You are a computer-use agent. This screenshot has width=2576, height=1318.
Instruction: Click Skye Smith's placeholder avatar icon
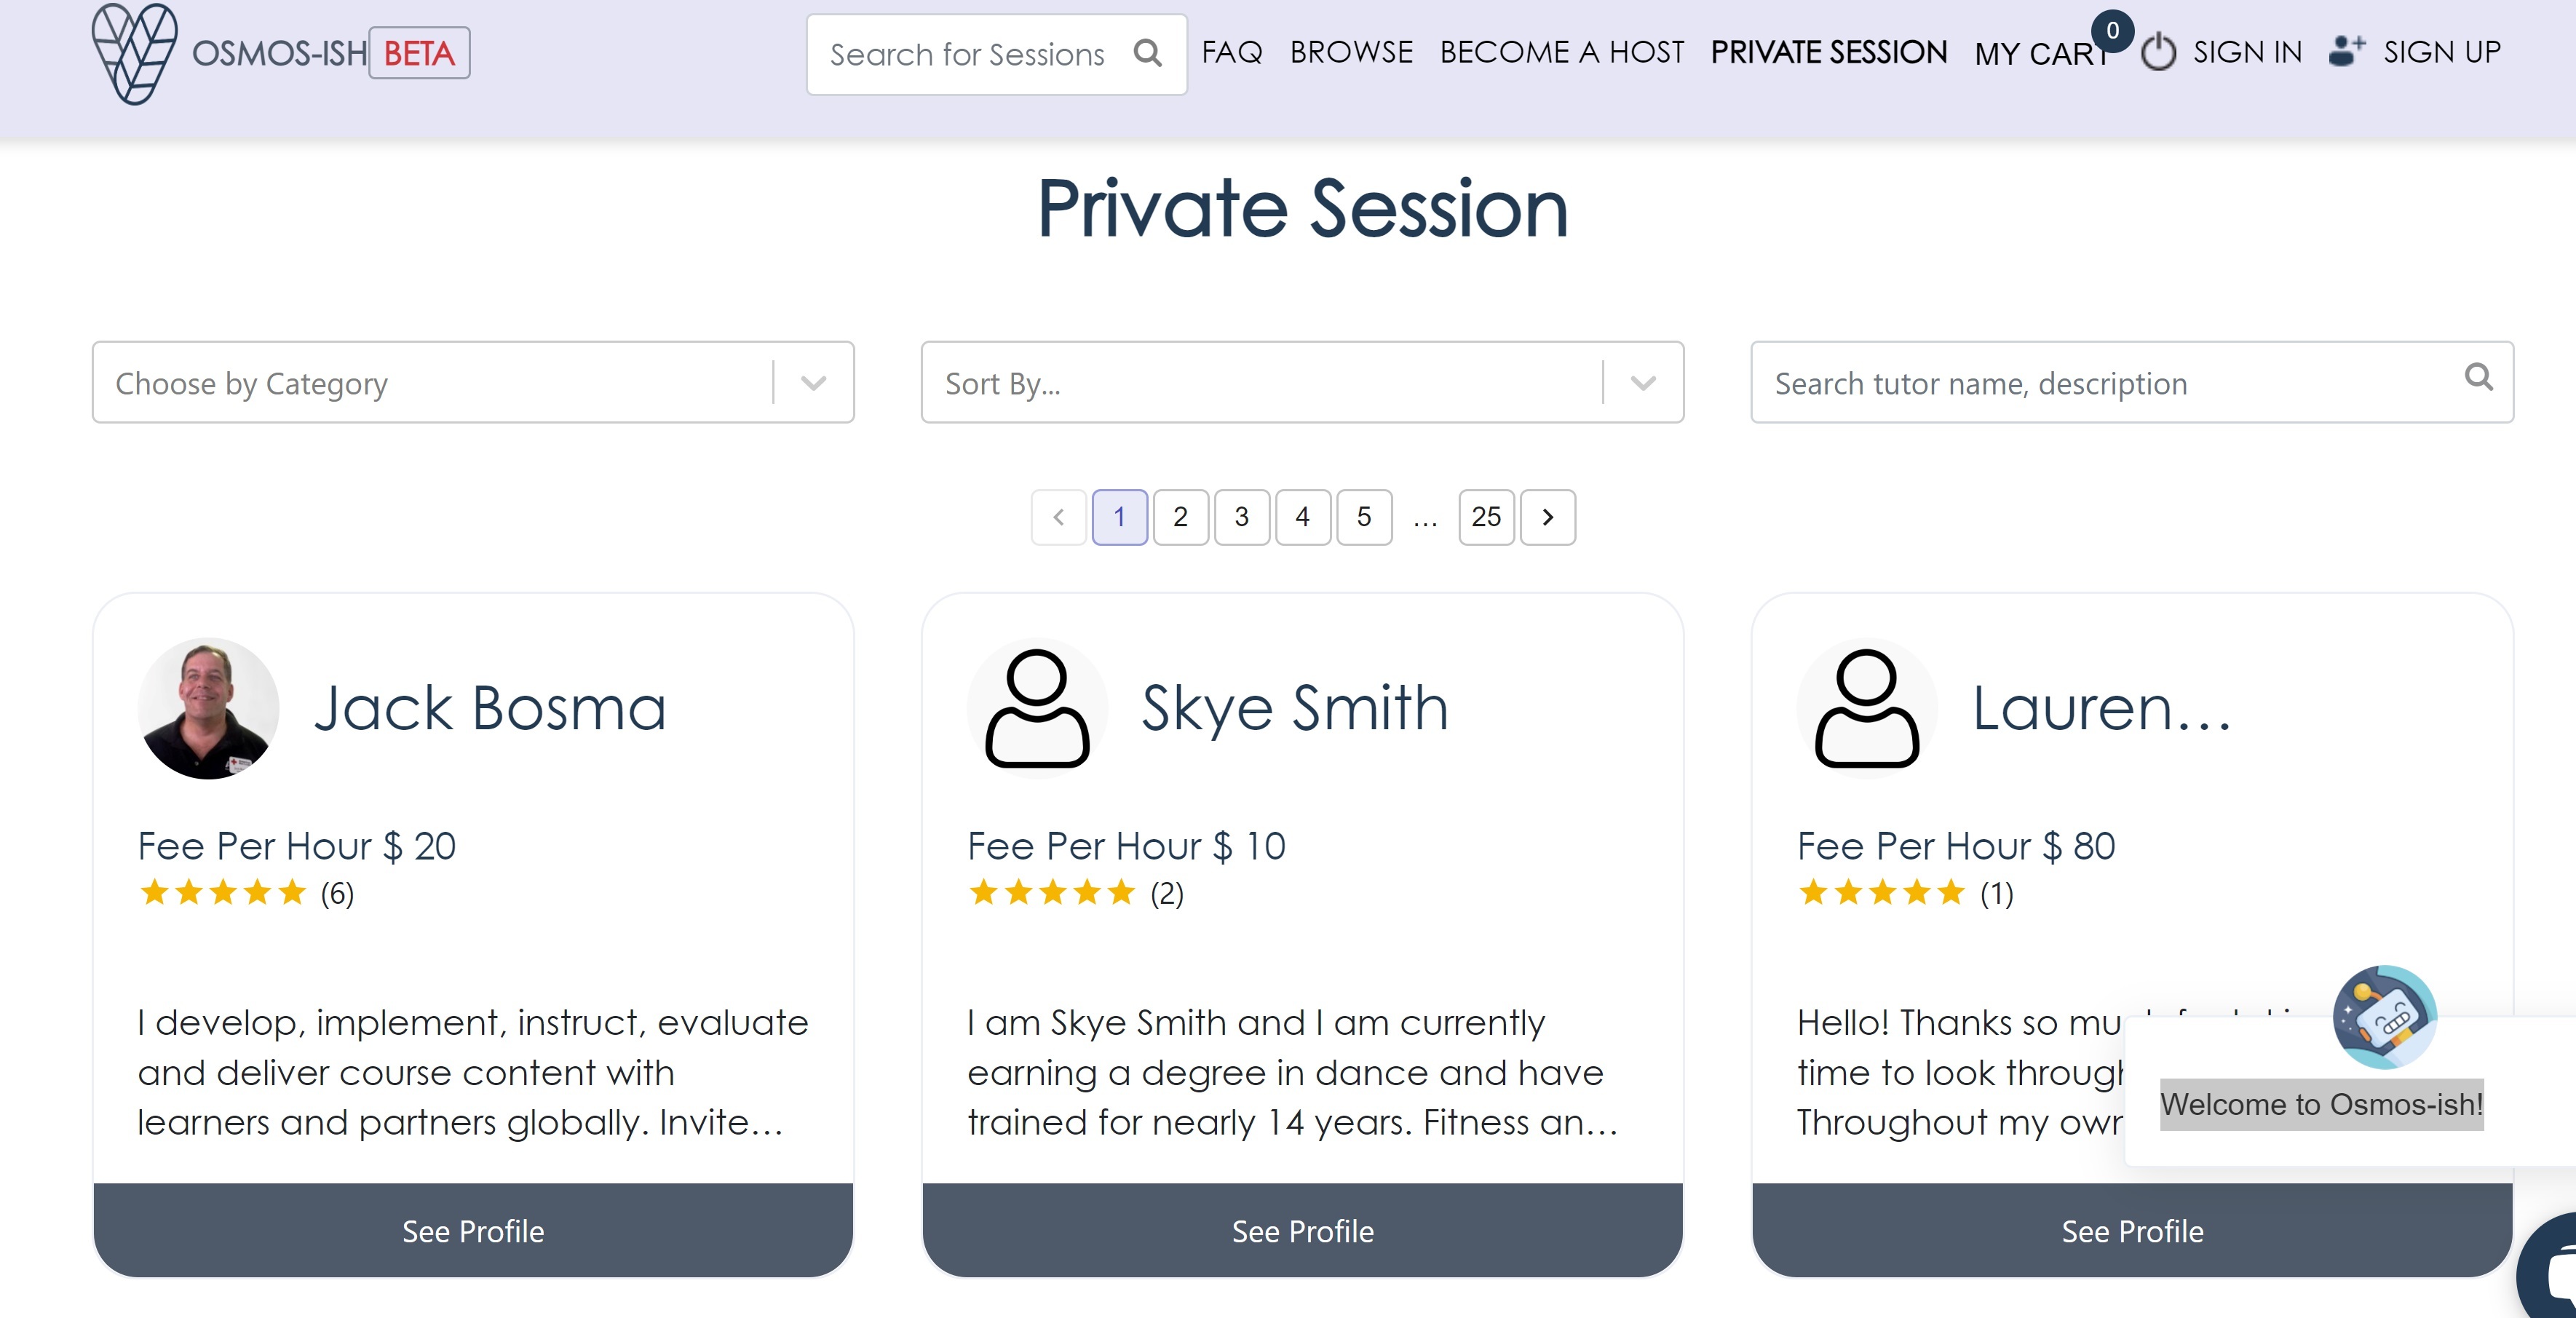coord(1036,708)
